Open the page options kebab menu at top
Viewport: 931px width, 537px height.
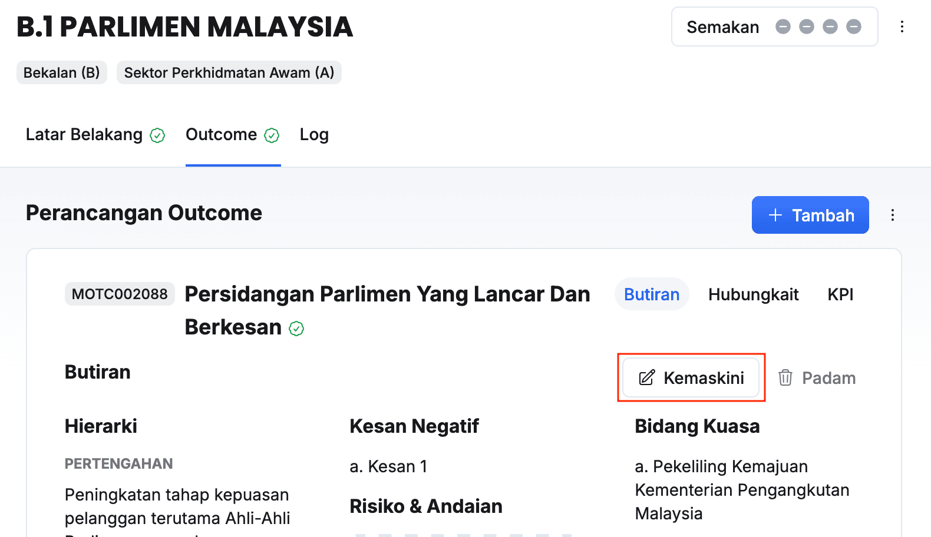[902, 26]
